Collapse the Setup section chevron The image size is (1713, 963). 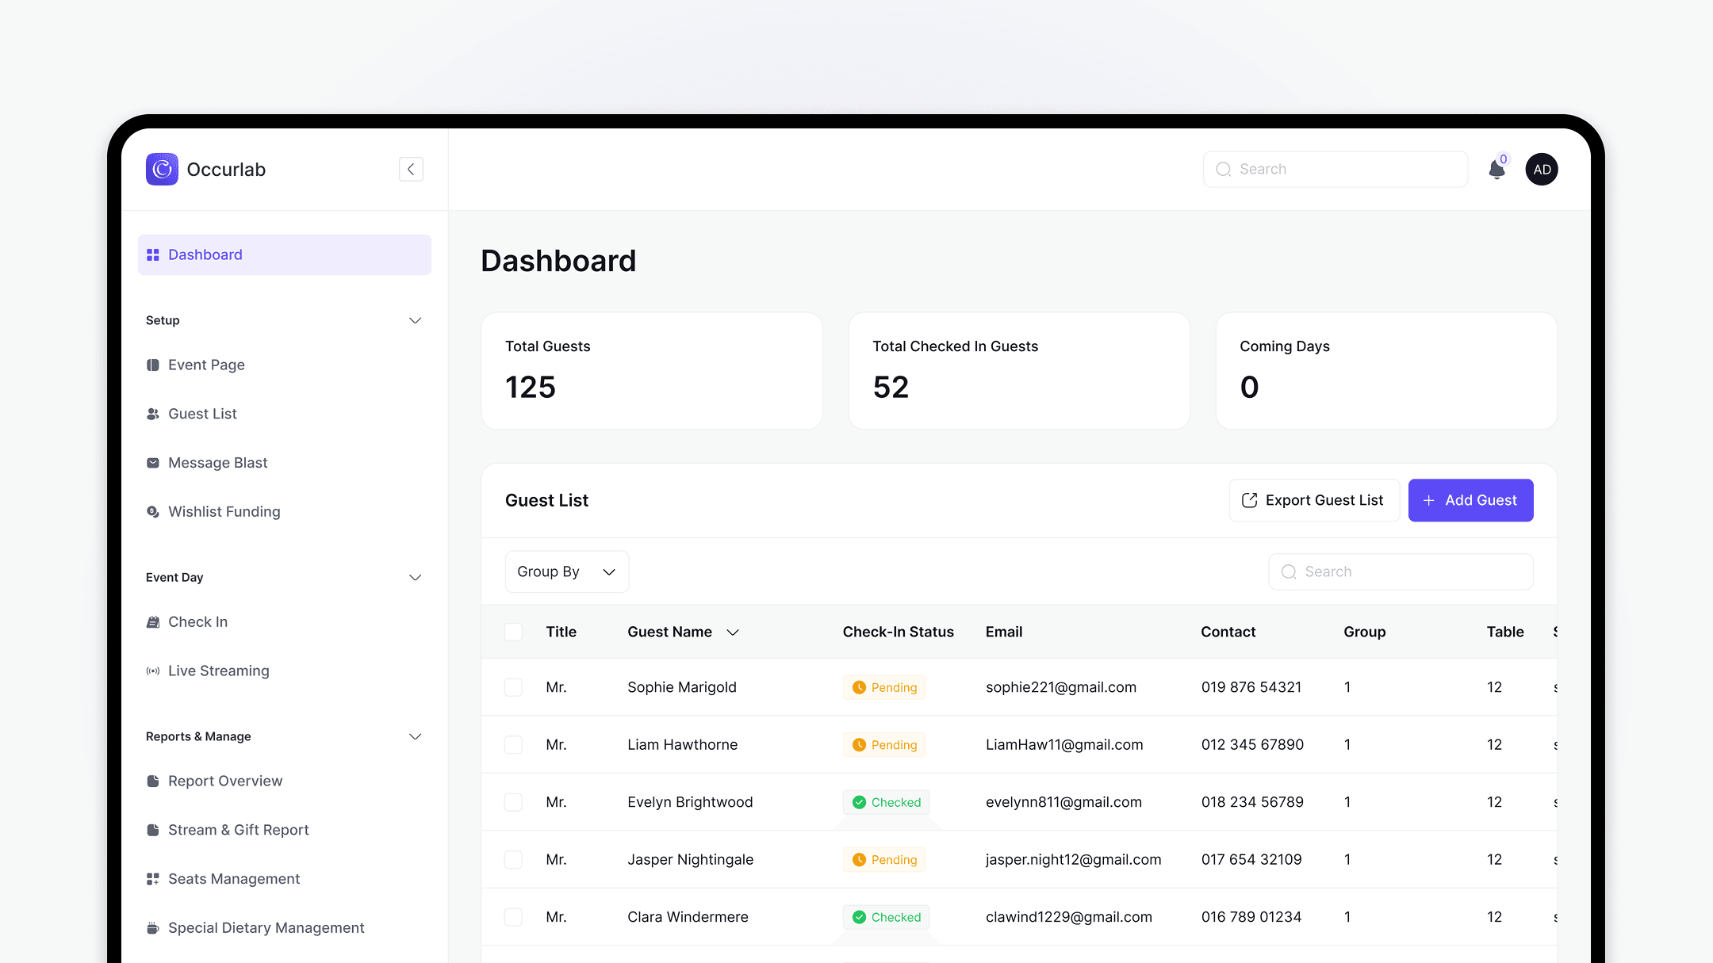(x=415, y=320)
